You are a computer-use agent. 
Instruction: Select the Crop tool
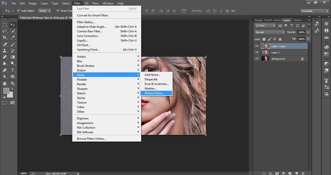pyautogui.click(x=5, y=37)
